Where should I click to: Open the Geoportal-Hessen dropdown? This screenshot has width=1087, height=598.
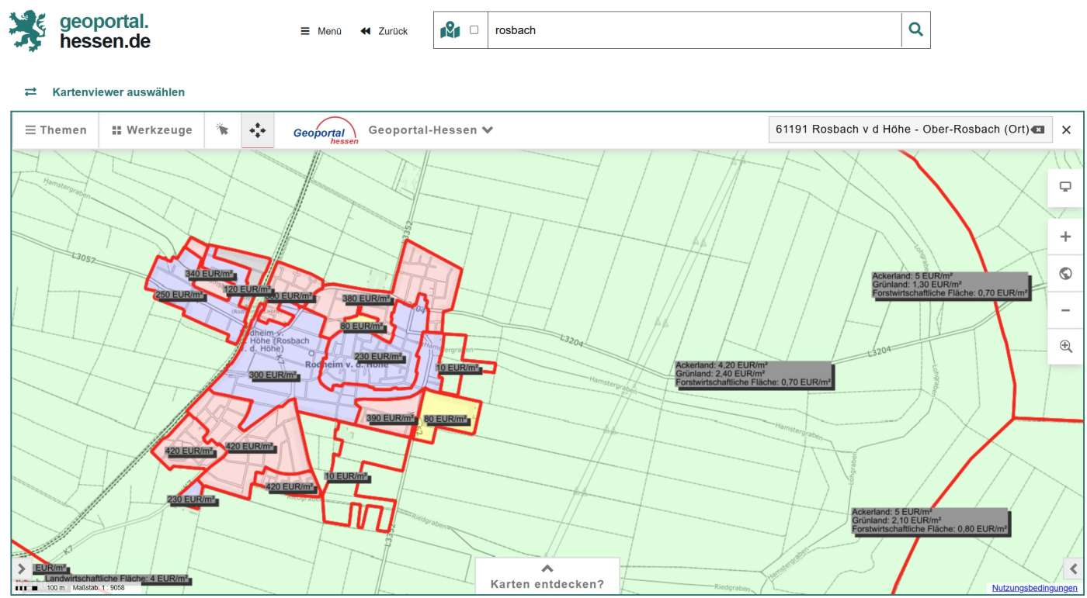(x=431, y=130)
